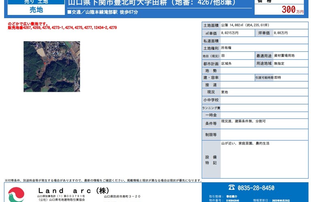Click the aerial satellite photo thumbnail
Viewport: 311px width, 202px height.
(x=52, y=67)
